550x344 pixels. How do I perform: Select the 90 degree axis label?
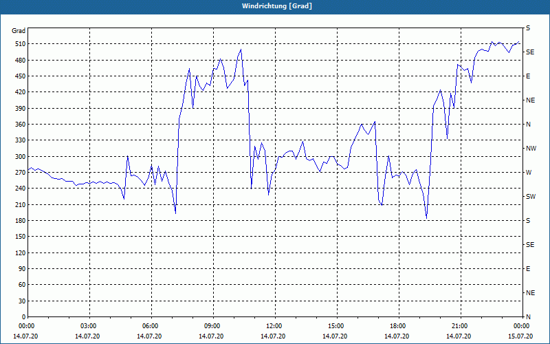pos(22,269)
